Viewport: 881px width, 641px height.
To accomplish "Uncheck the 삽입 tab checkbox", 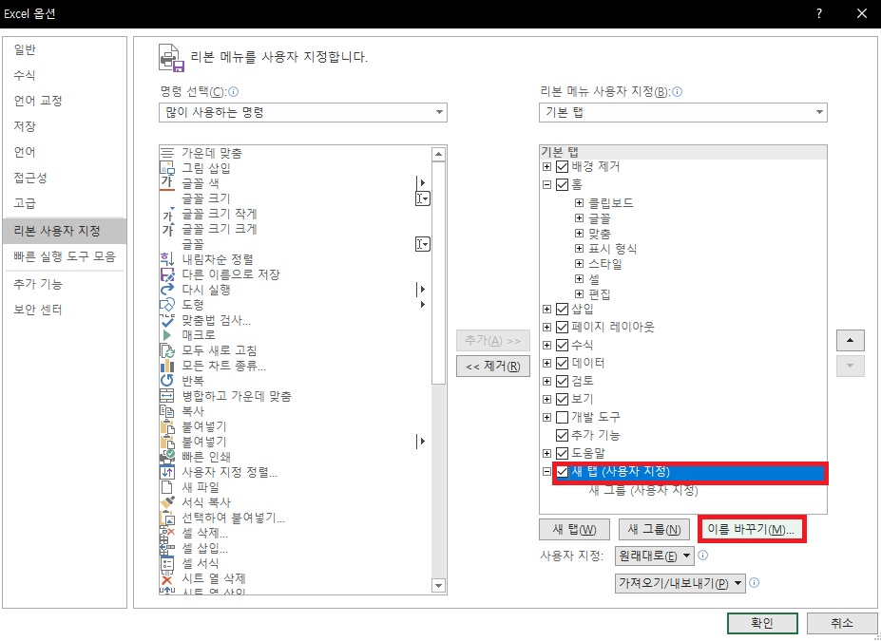I will point(562,310).
